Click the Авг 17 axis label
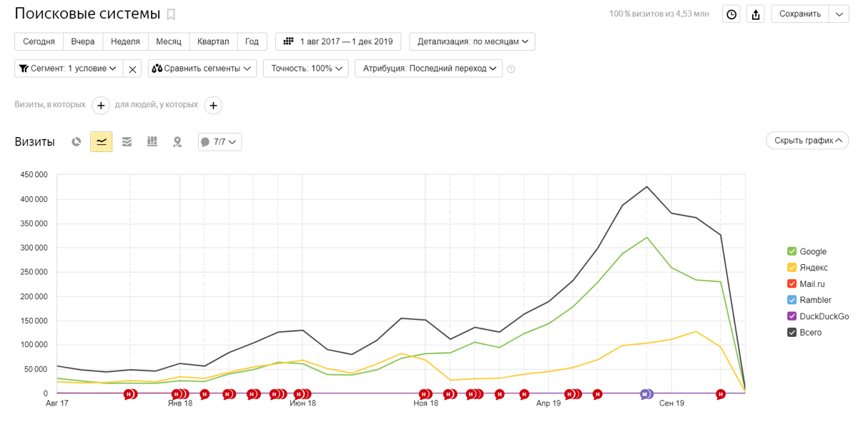The image size is (858, 442). 57,403
